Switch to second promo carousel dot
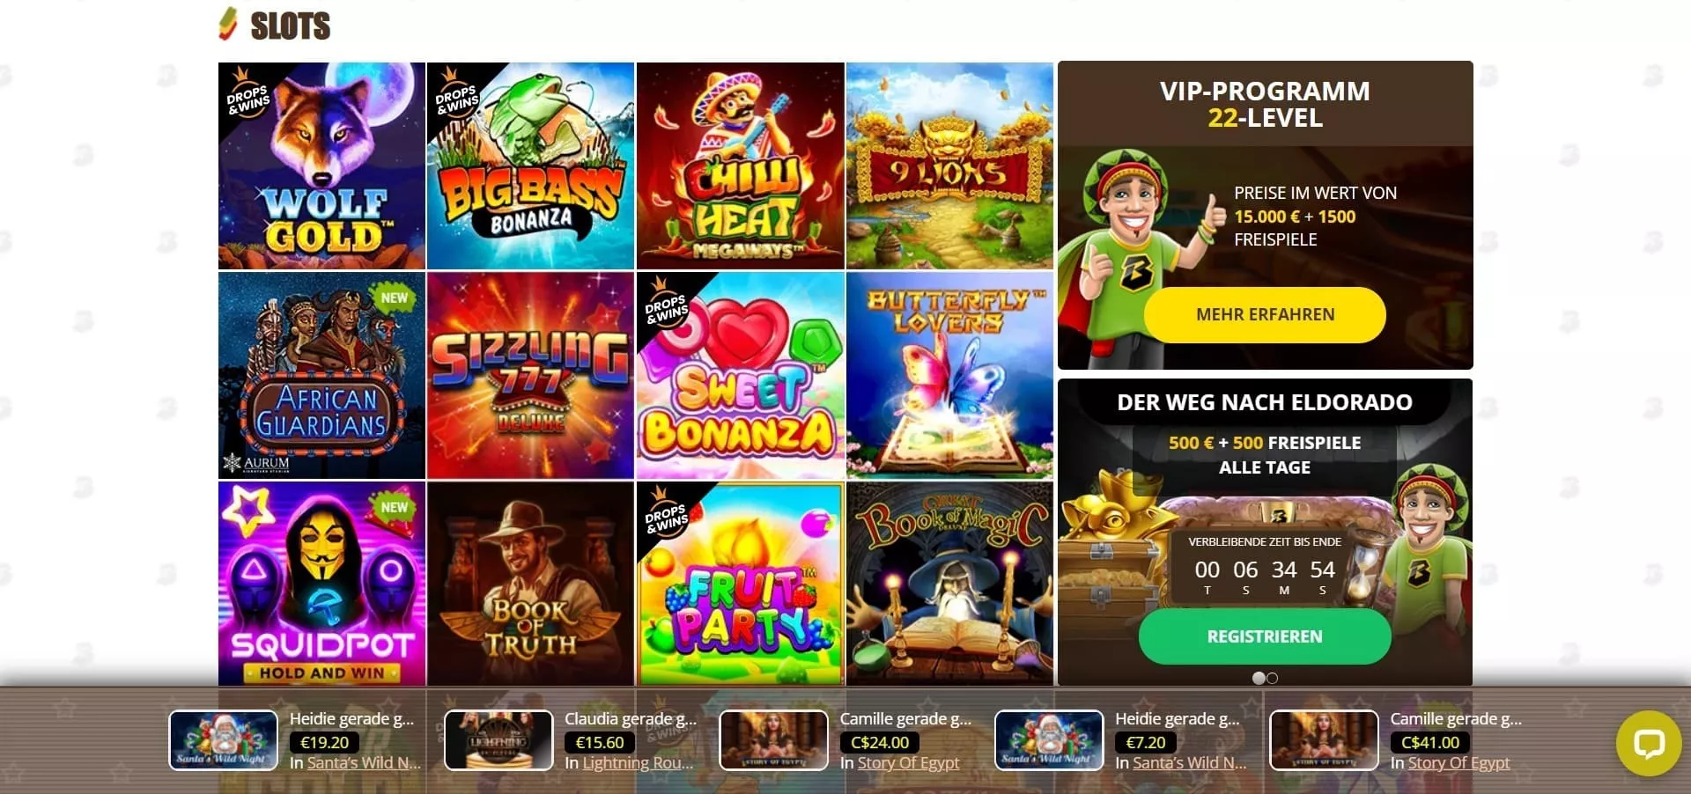This screenshot has width=1691, height=794. coord(1272,678)
